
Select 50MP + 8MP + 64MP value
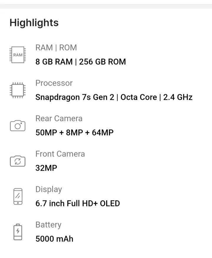tap(74, 133)
